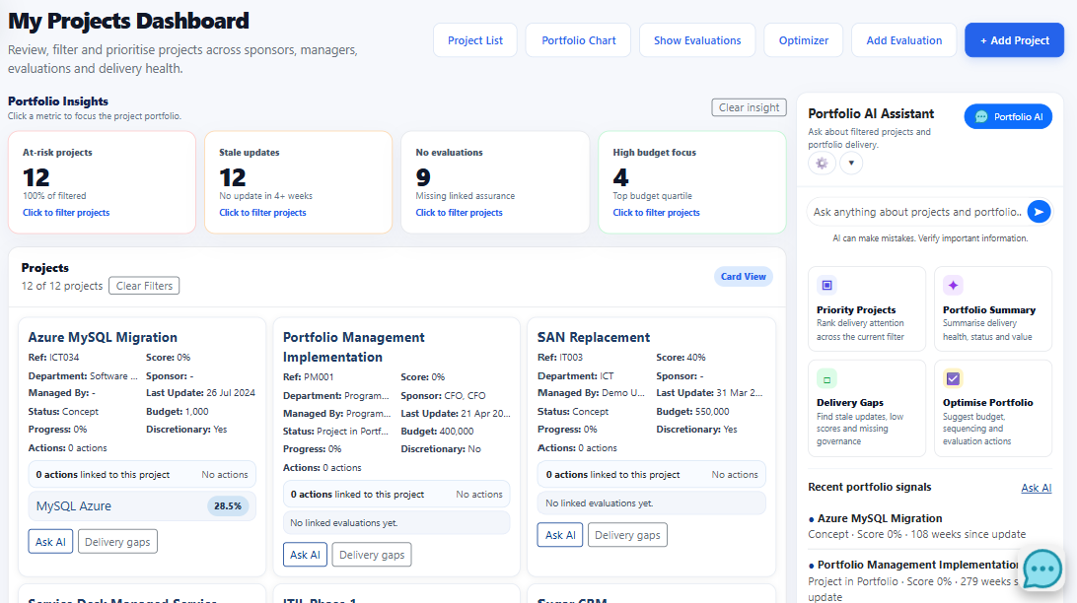This screenshot has height=603, width=1077.
Task: Open the Azure MySQL Migration project title
Action: click(x=103, y=338)
